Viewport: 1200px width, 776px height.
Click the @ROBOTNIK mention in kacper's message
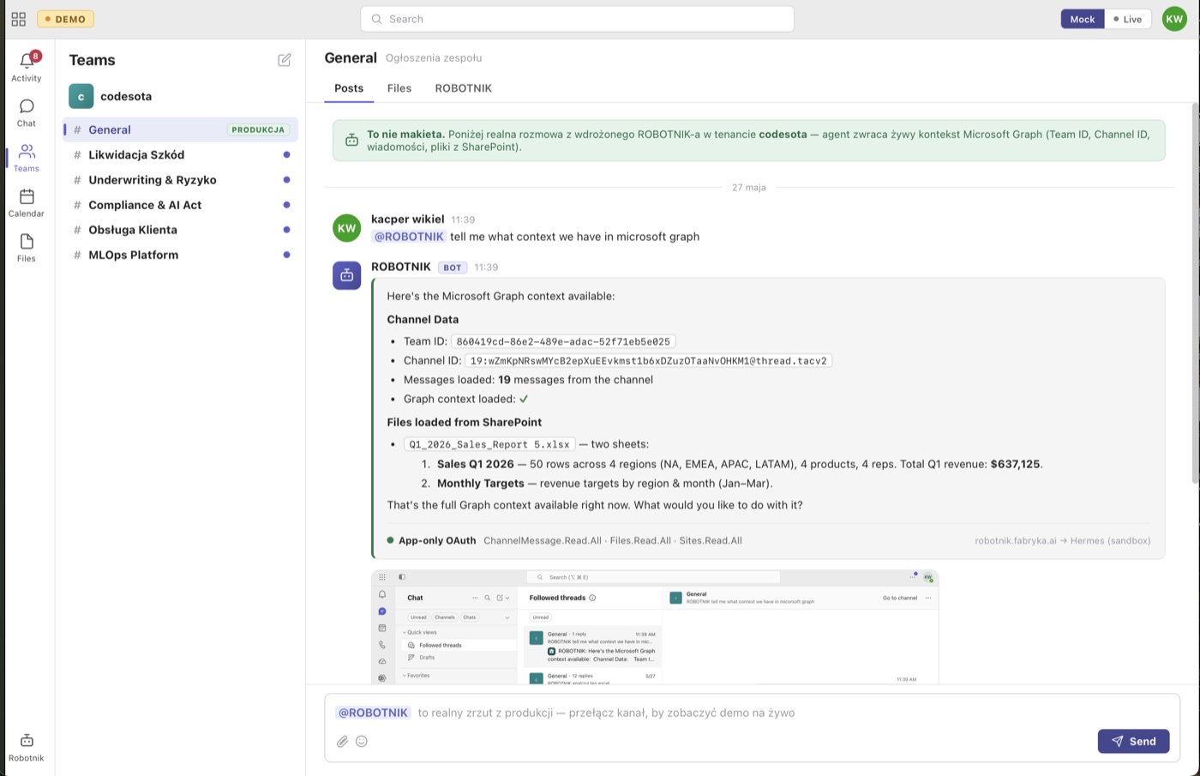coord(409,237)
